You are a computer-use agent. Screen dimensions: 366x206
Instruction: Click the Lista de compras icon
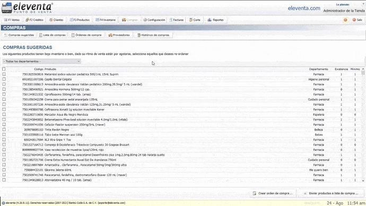pos(41,35)
